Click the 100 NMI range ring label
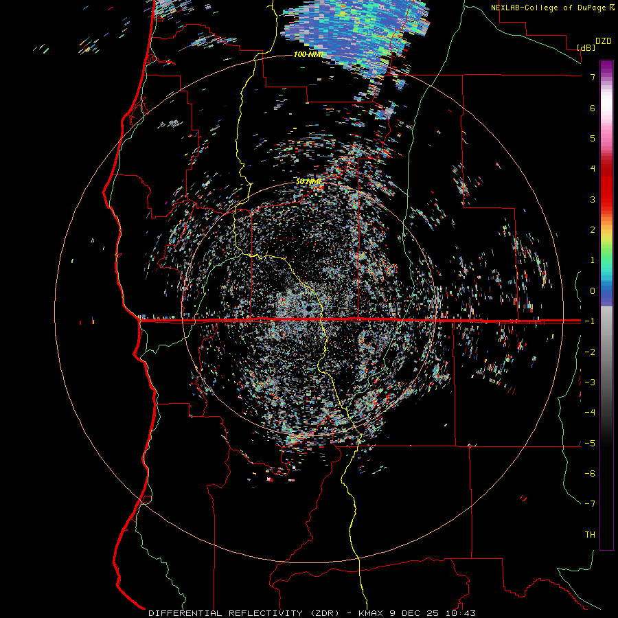 (x=308, y=54)
